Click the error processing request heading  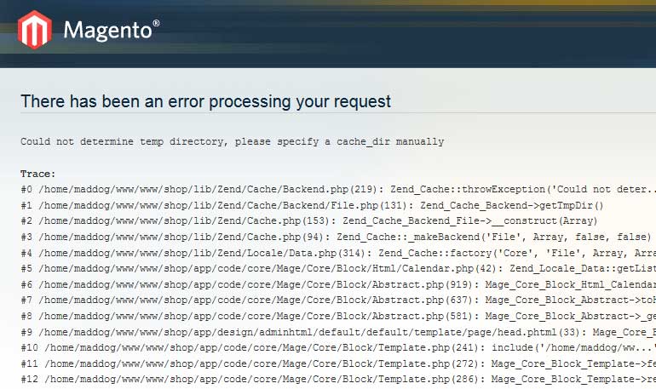(x=206, y=101)
